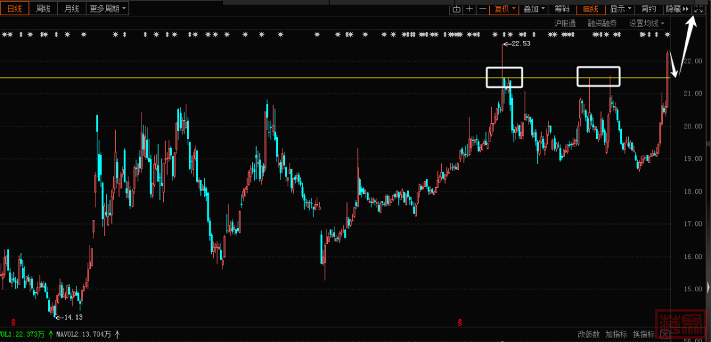Click the chart layout window icon
Viewport: 711px width, 342px height.
pyautogui.click(x=456, y=9)
